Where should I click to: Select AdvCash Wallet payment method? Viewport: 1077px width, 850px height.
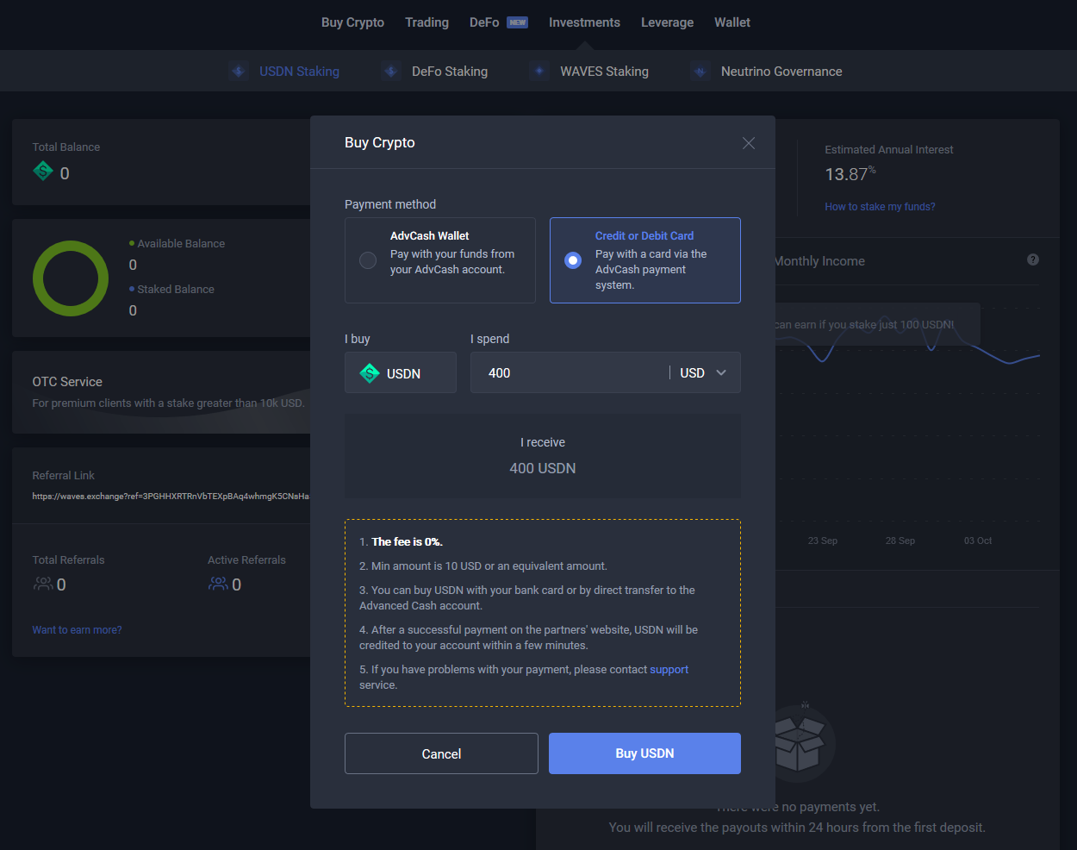[x=440, y=260]
